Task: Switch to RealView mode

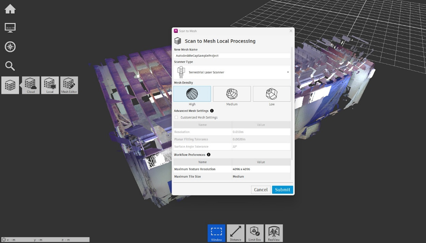Action: coord(274,233)
